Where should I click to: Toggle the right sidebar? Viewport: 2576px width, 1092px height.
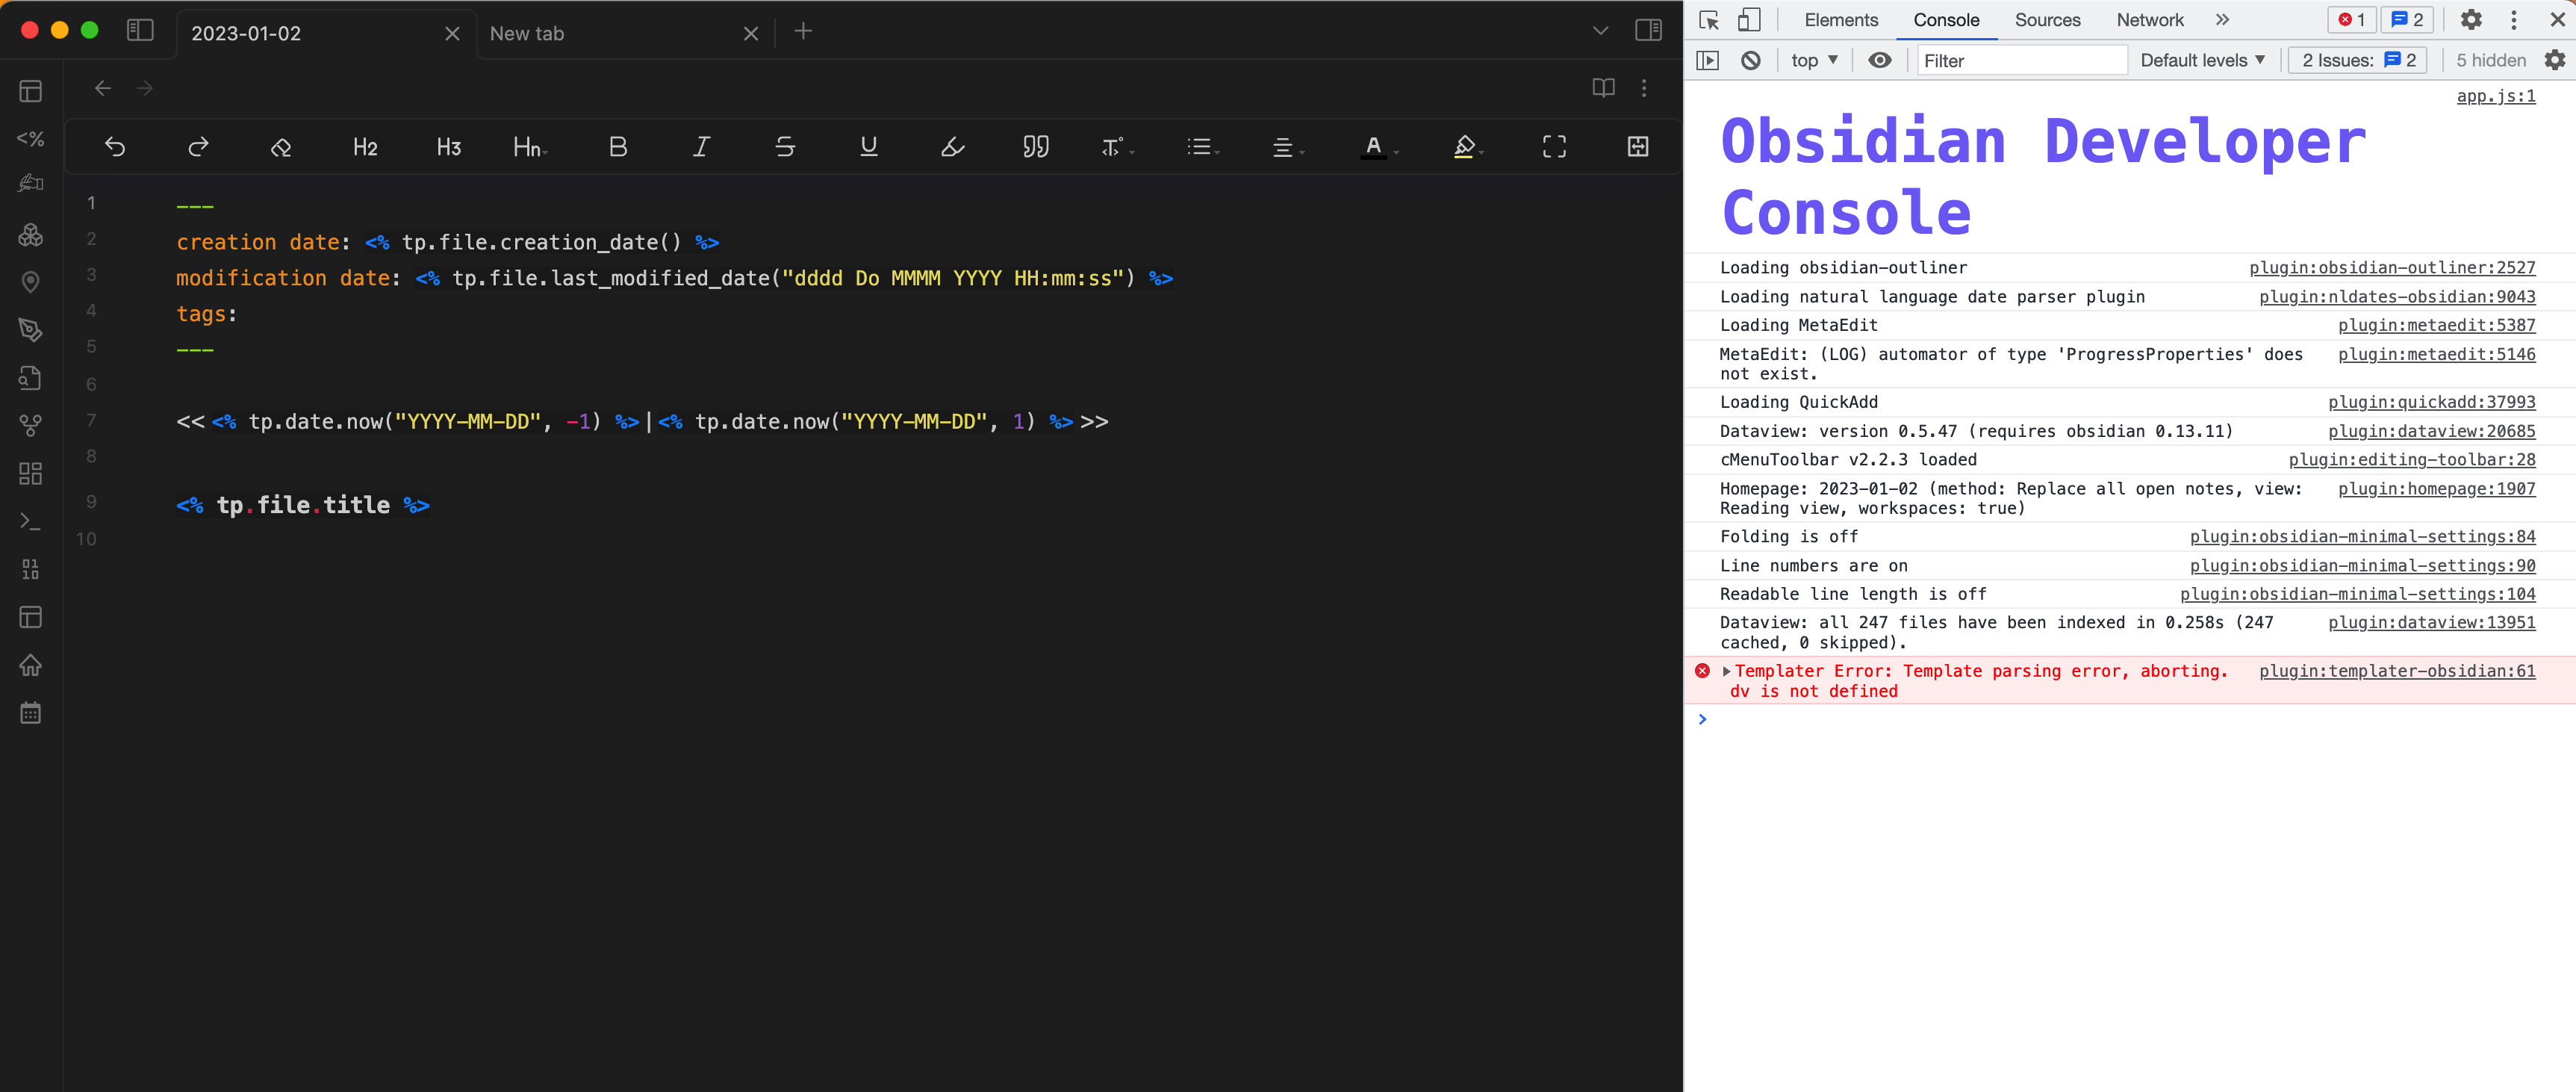coord(1648,31)
